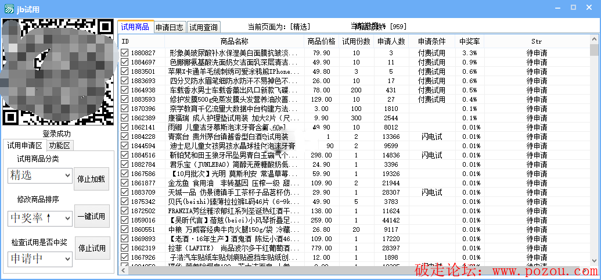Uncheck item 1883693 checkbox
Image resolution: width=601 pixels, height=280 pixels.
click(x=125, y=81)
